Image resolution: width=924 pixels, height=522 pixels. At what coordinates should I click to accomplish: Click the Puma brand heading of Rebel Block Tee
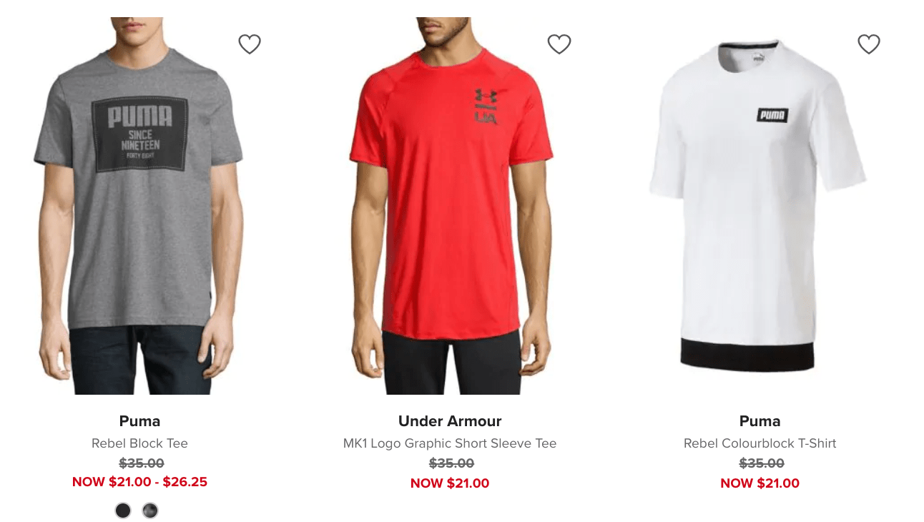coord(139,421)
